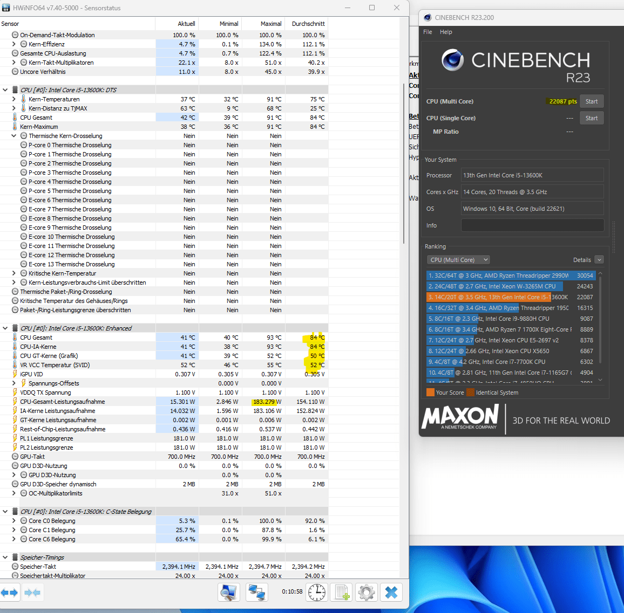Open the Details dropdown in Cinebench Ranking
The height and width of the screenshot is (613, 624).
(x=599, y=259)
